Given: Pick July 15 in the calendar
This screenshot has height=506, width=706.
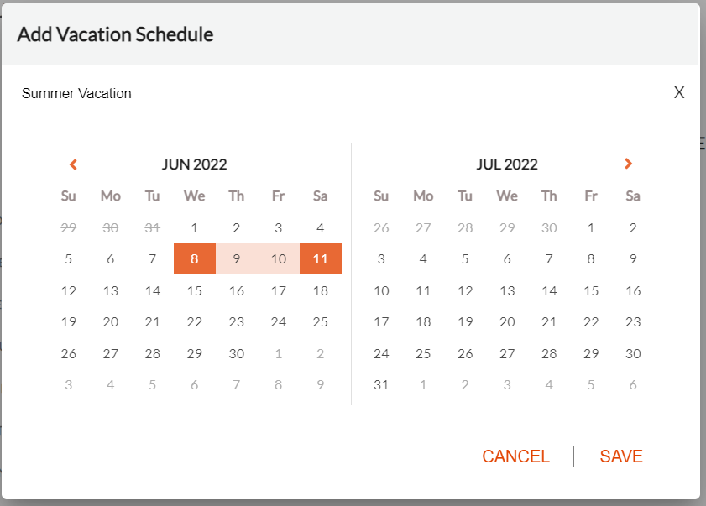Looking at the screenshot, I should [x=591, y=290].
